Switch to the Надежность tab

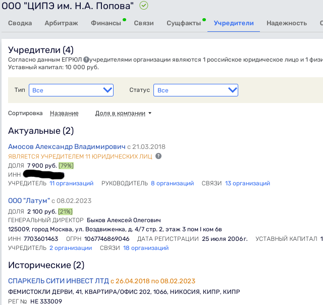pos(287,23)
